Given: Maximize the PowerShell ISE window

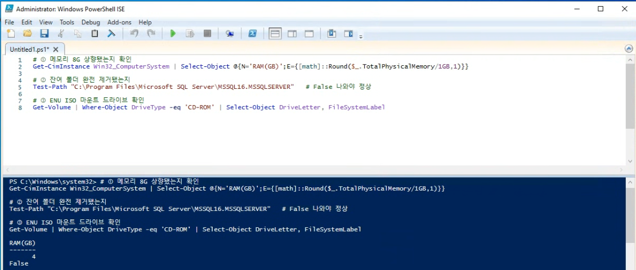Looking at the screenshot, I should 601,8.
